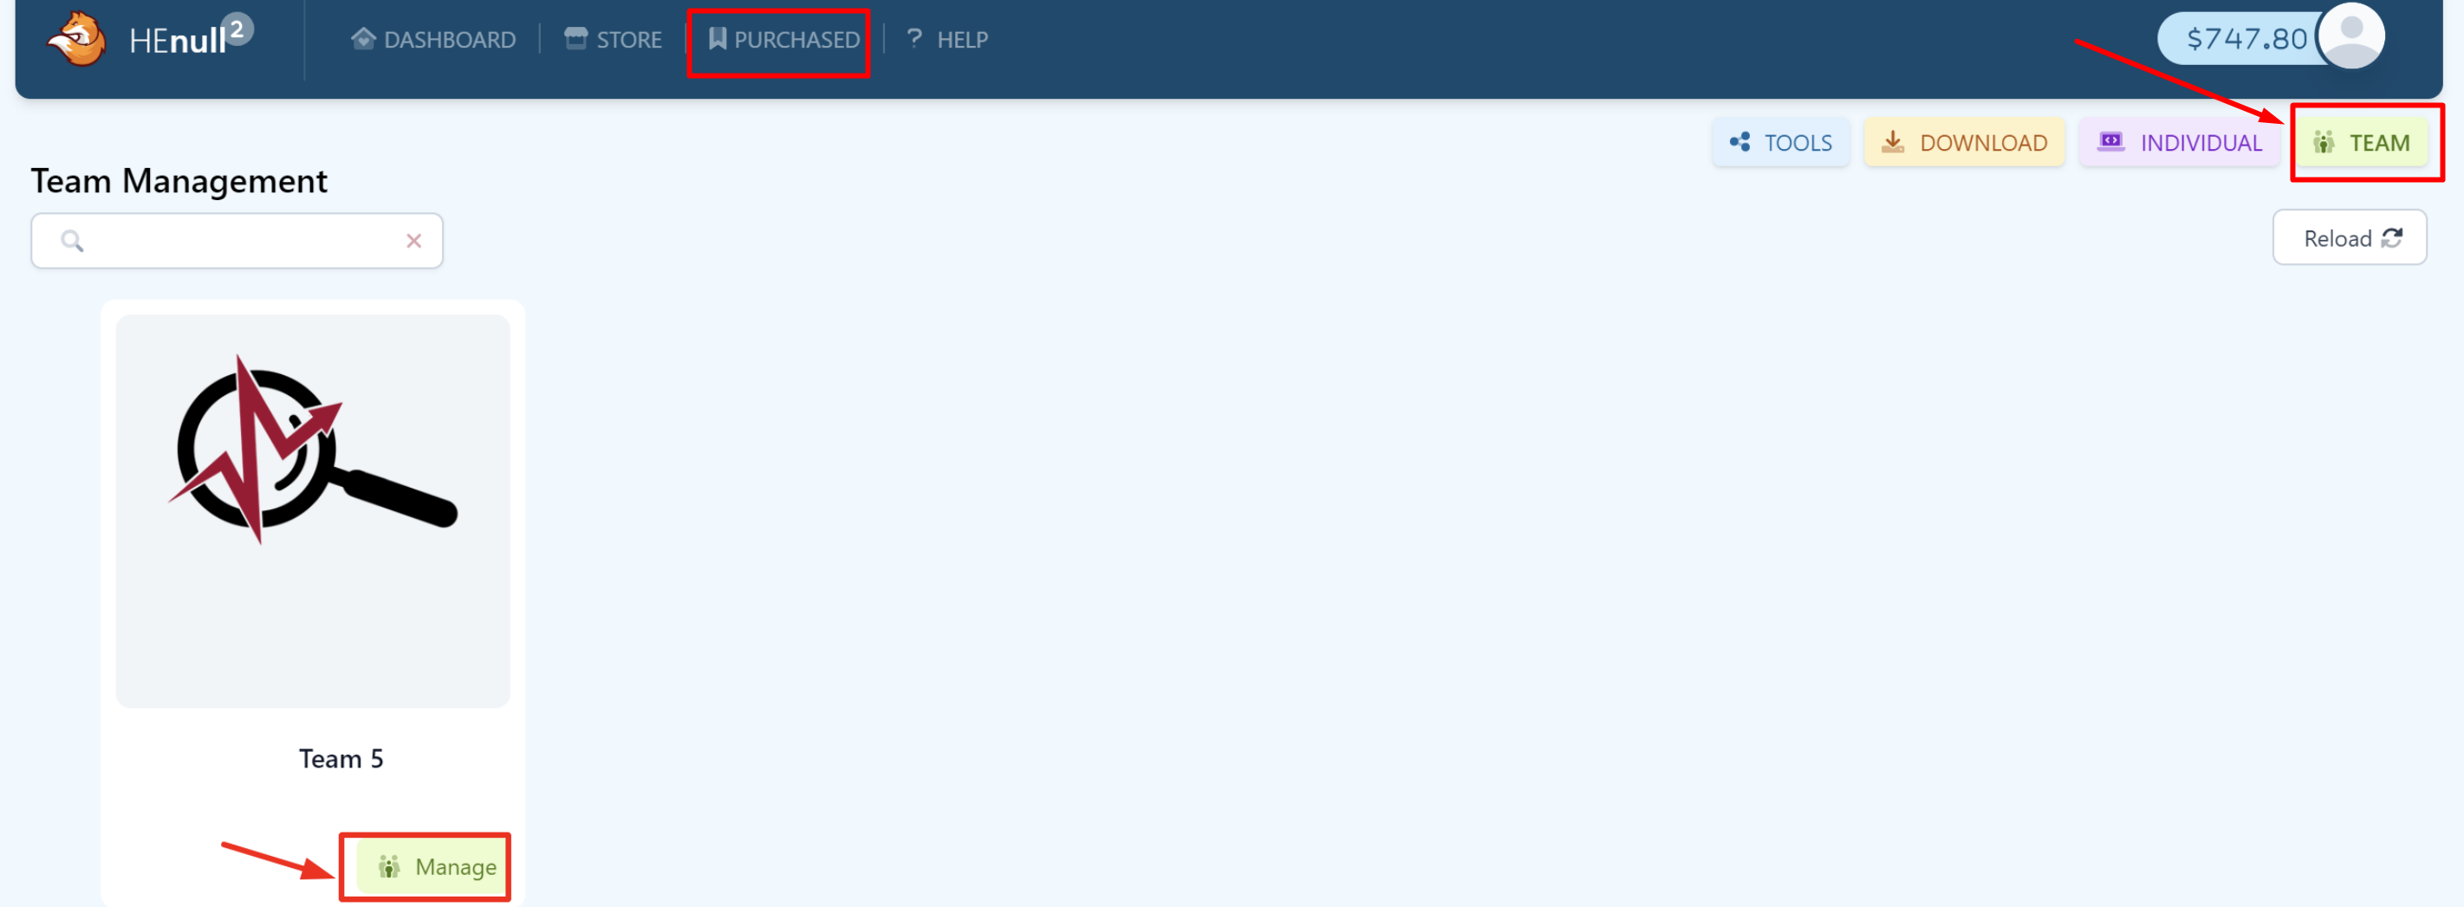Click the Help question mark icon
This screenshot has width=2464, height=907.
pyautogui.click(x=913, y=37)
